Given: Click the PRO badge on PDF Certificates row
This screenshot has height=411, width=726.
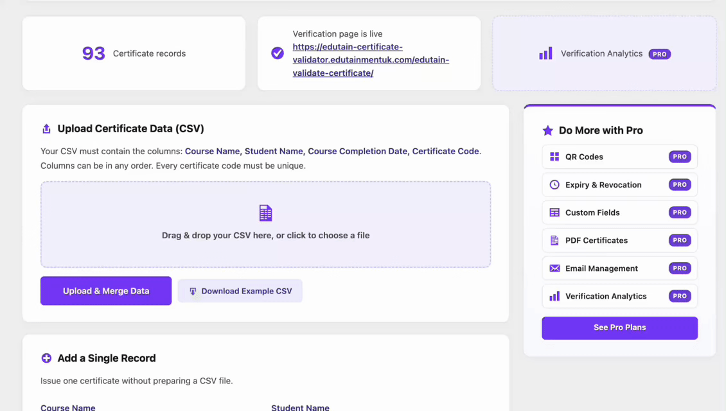Looking at the screenshot, I should [x=680, y=240].
